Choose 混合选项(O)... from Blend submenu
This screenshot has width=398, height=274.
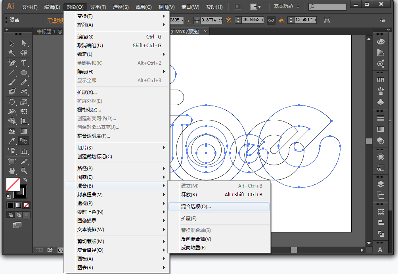pos(219,207)
